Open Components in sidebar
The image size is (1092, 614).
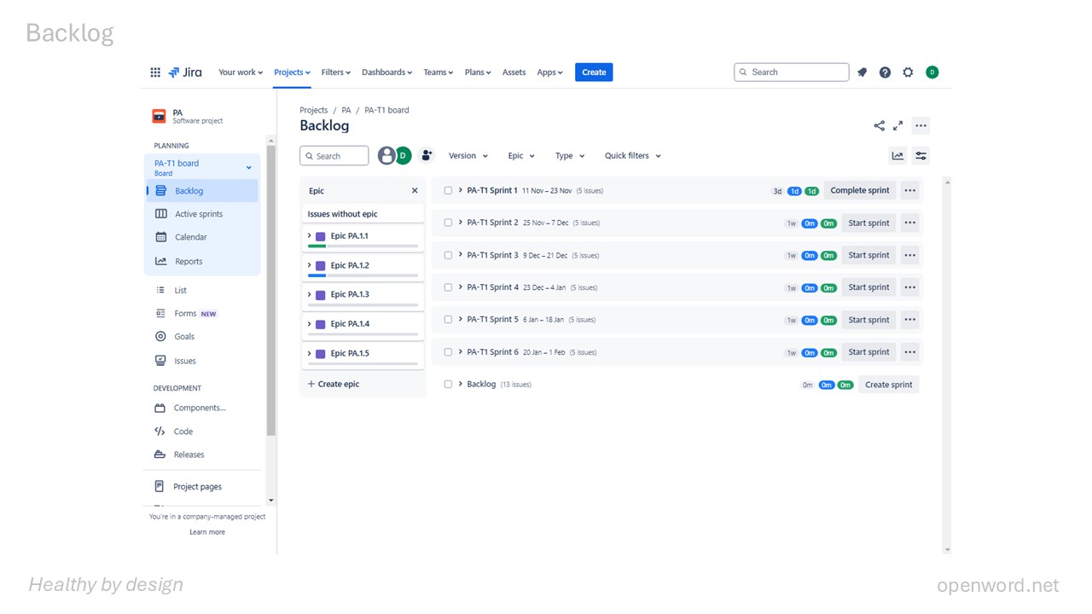point(202,408)
